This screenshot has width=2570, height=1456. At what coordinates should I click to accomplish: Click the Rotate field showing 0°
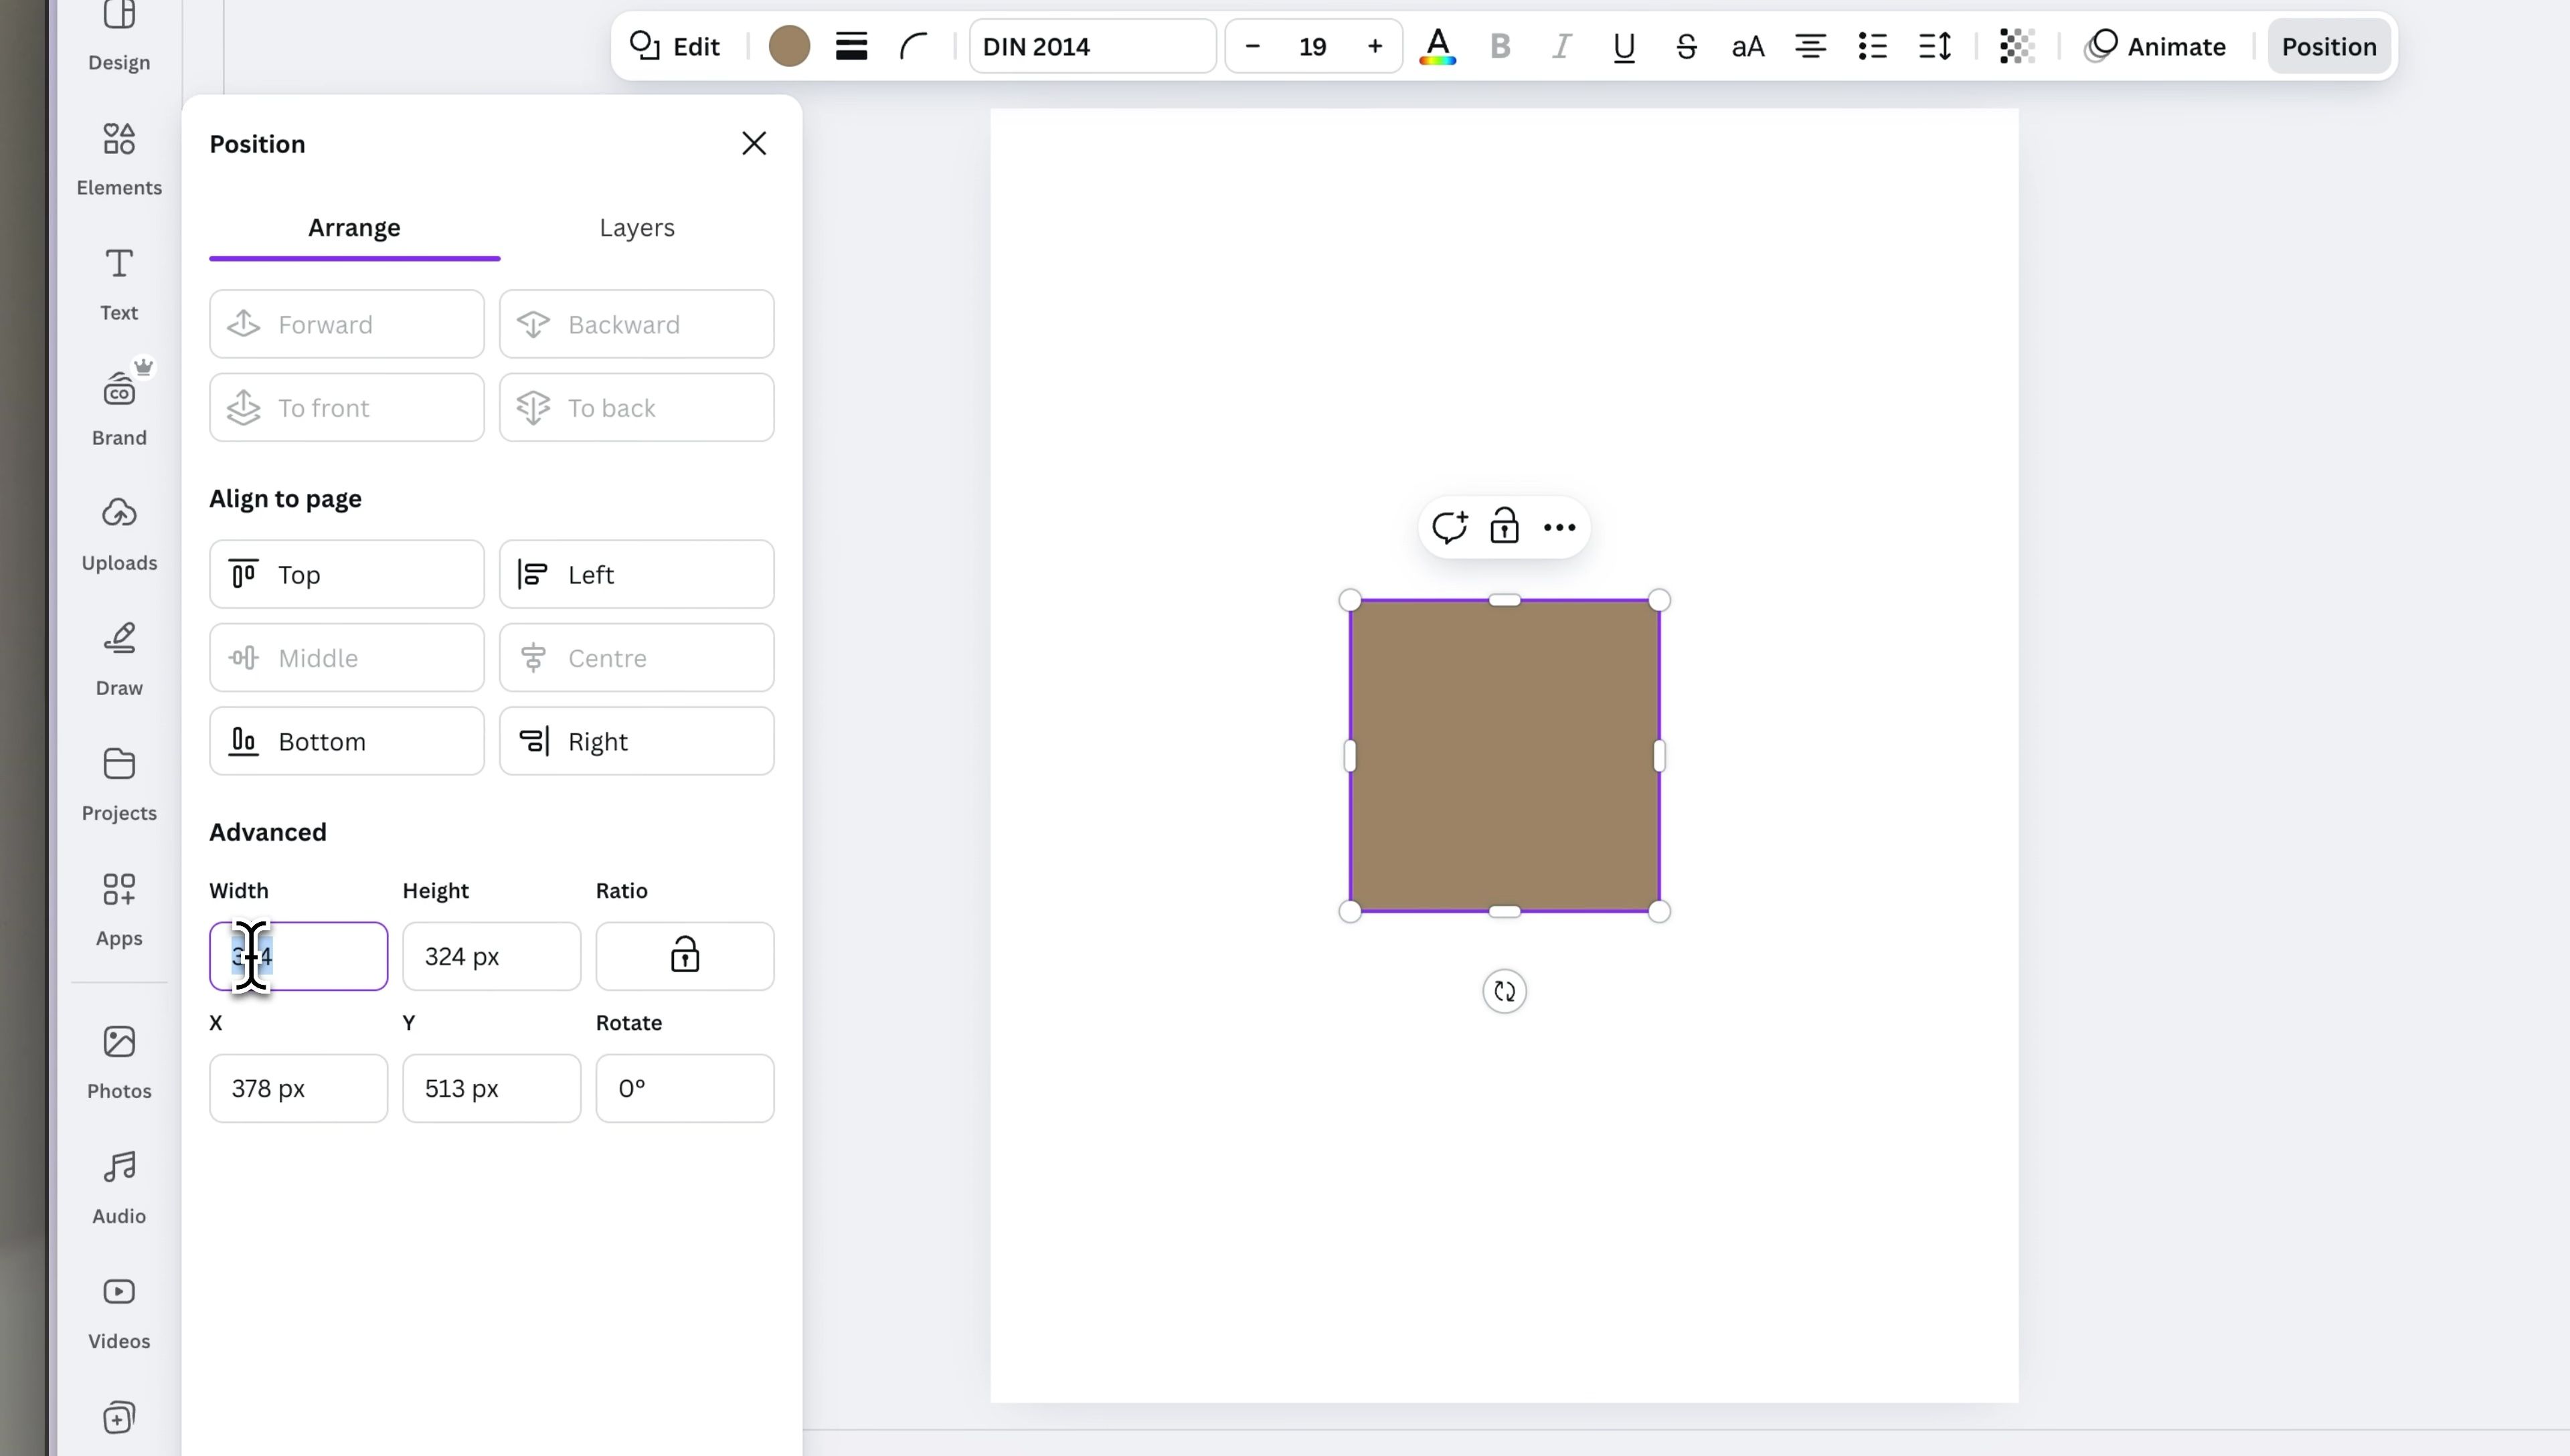[685, 1088]
